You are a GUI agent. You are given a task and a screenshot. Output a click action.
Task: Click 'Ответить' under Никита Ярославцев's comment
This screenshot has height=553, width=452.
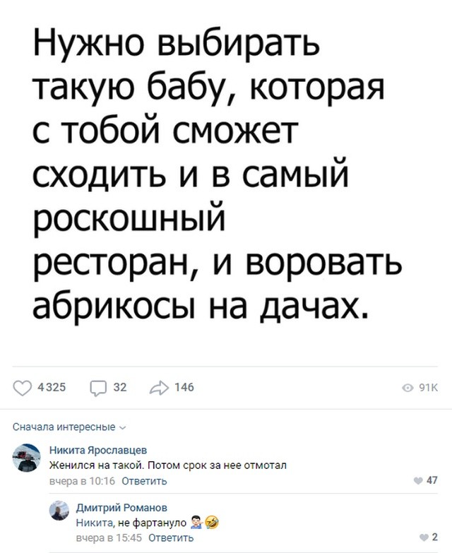tap(144, 481)
